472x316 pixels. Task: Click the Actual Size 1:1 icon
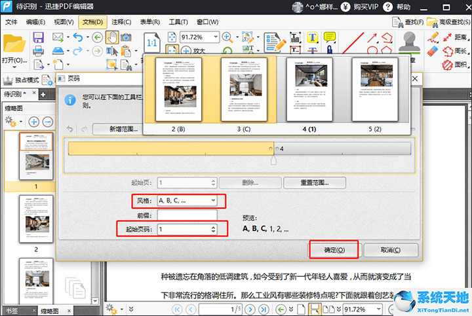[152, 43]
